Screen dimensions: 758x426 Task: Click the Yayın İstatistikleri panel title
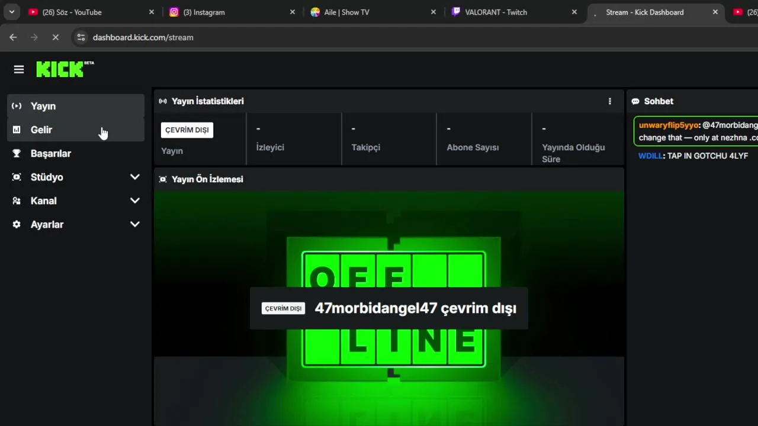(208, 101)
